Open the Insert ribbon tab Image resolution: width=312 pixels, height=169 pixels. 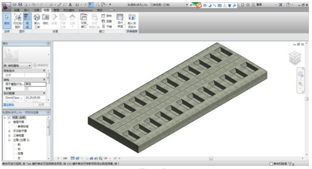click(26, 10)
